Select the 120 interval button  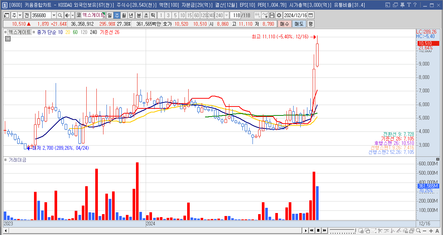tap(204, 15)
